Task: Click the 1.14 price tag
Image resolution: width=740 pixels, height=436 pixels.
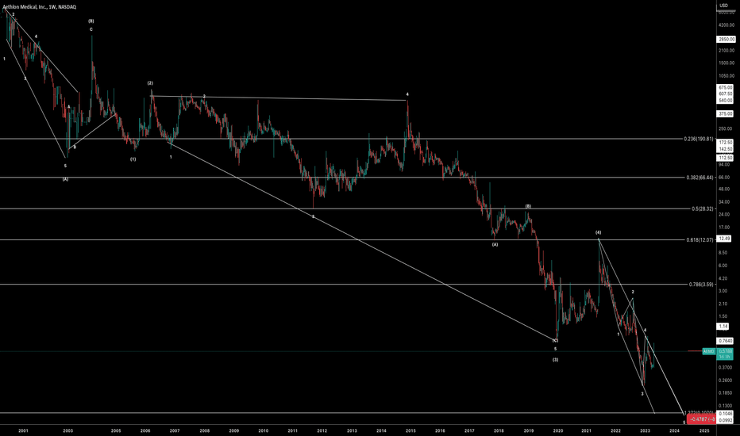Action: [723, 326]
